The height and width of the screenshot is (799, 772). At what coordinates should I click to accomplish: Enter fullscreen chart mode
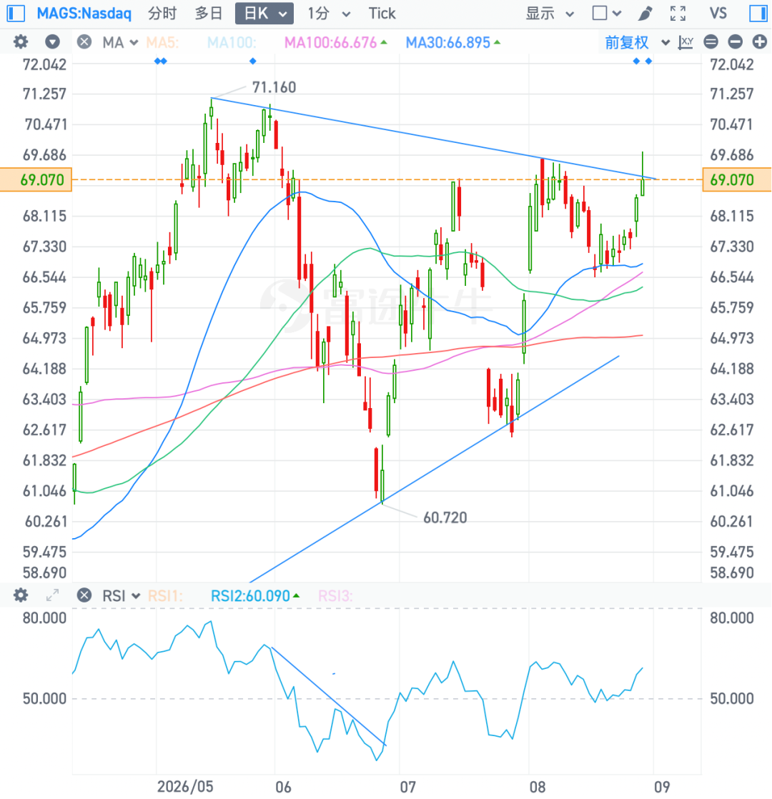[x=678, y=14]
